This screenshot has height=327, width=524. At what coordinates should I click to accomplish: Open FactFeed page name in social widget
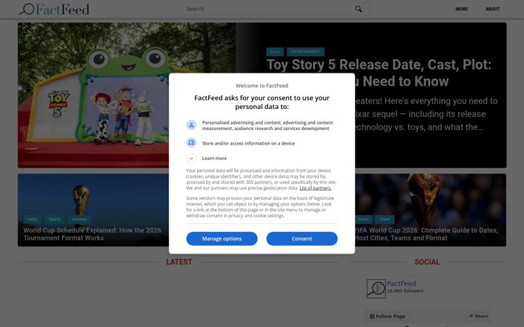click(401, 283)
